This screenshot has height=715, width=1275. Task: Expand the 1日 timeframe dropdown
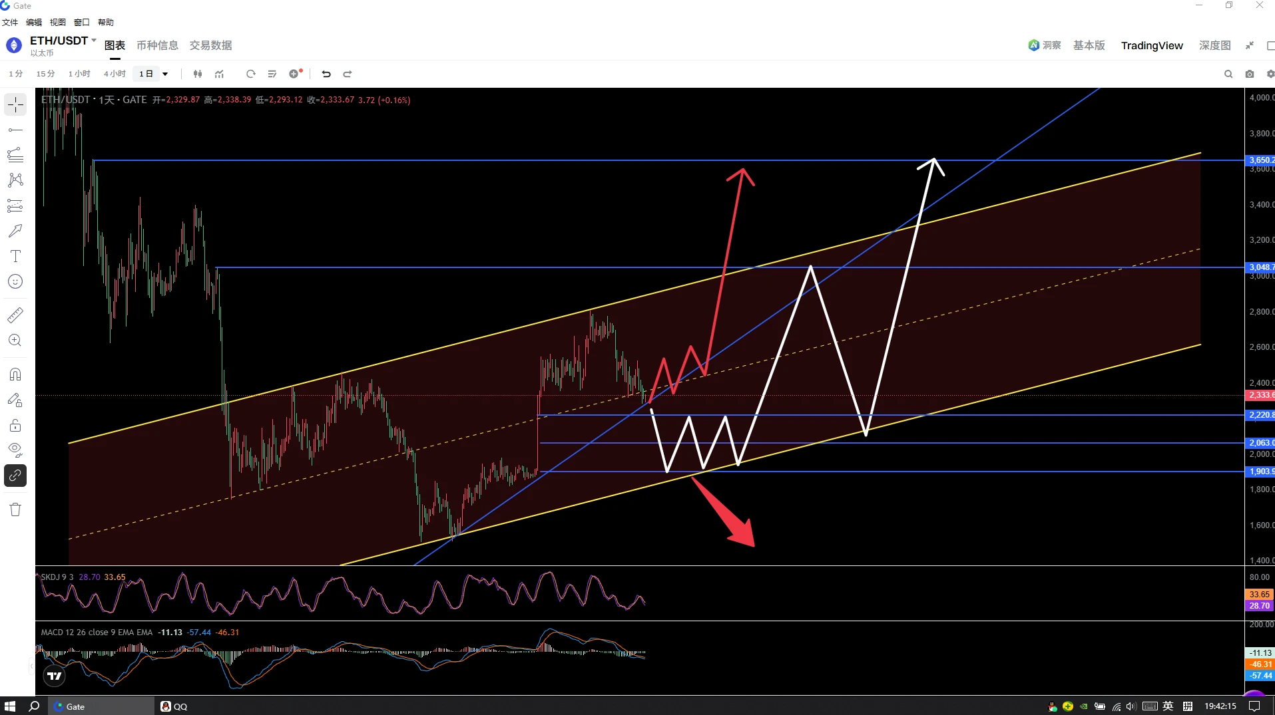[165, 74]
